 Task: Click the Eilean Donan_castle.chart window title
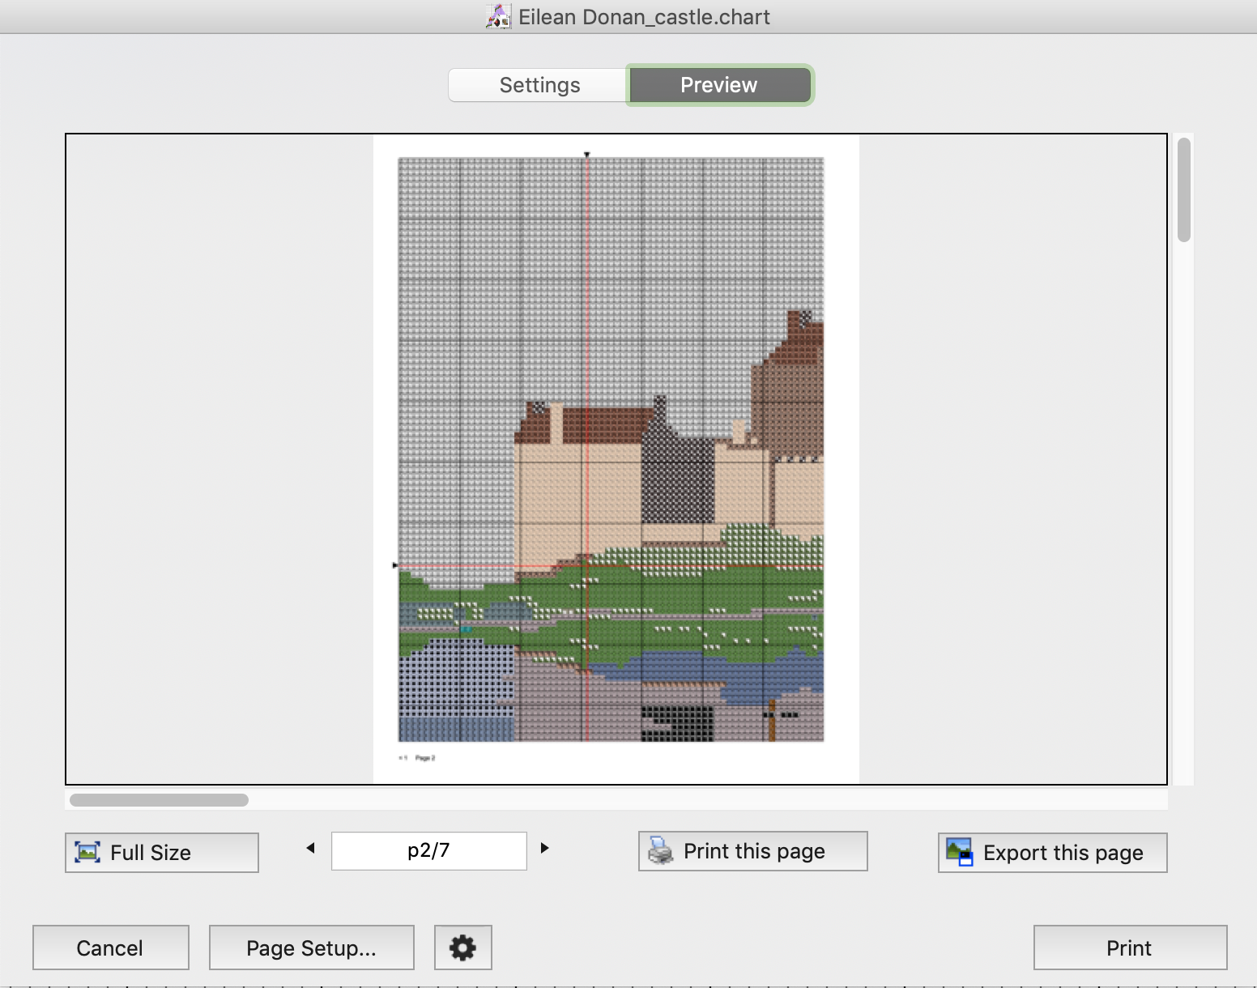tap(644, 17)
